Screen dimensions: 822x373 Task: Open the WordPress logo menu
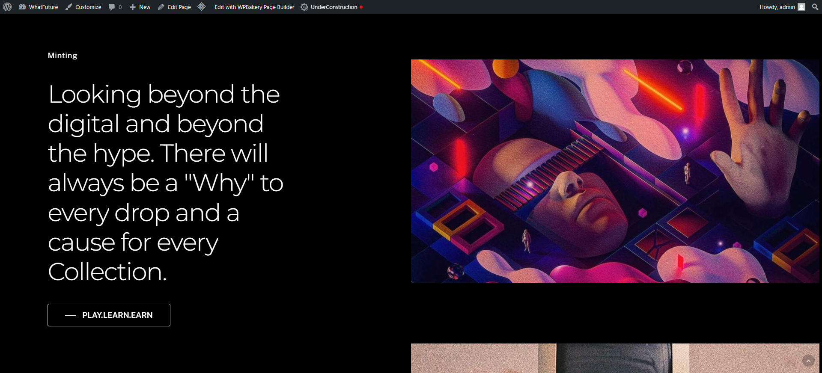click(x=7, y=7)
